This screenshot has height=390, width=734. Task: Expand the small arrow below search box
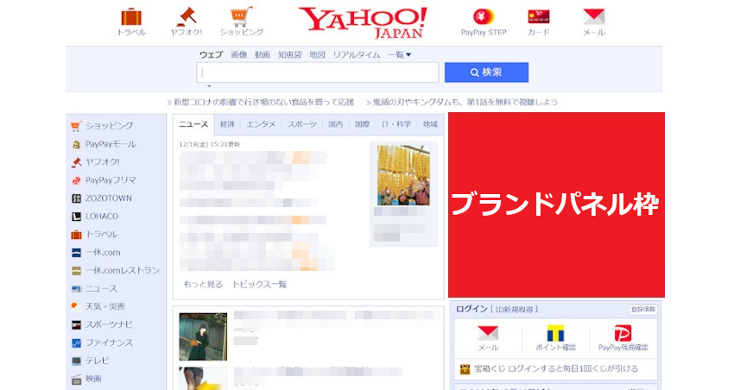209,86
